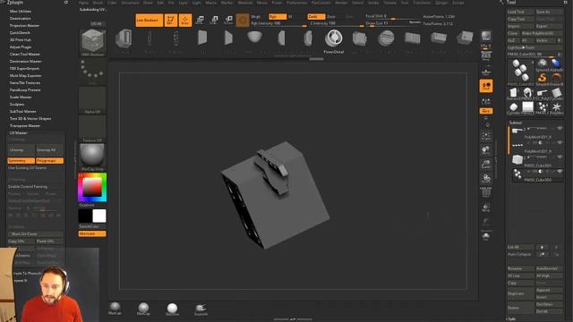Click the Edit mode button
Screen dimensions: 573x322
(x=171, y=21)
